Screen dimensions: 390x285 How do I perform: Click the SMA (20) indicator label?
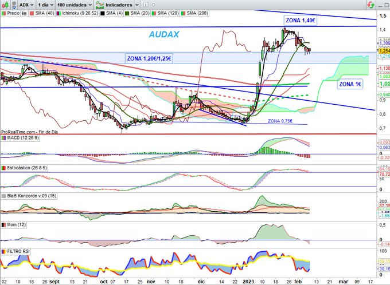tap(140, 13)
